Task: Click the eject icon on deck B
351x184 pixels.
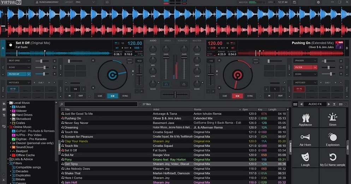Action: pyautogui.click(x=219, y=60)
